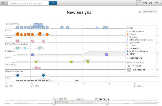Focus the search input field
The height and width of the screenshot is (106, 162).
[x=28, y=3]
